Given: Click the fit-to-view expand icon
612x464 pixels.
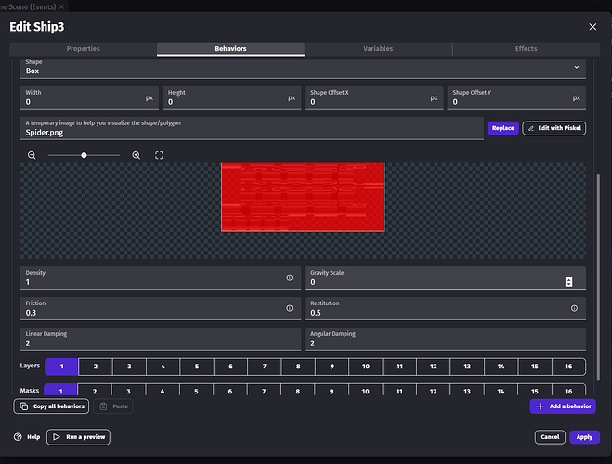Looking at the screenshot, I should tap(159, 155).
